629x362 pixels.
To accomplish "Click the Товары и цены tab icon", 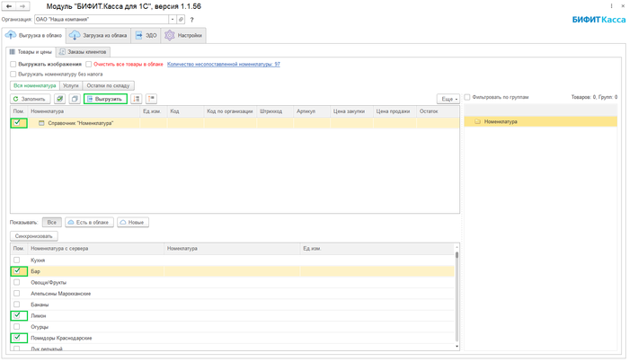I will click(x=13, y=52).
